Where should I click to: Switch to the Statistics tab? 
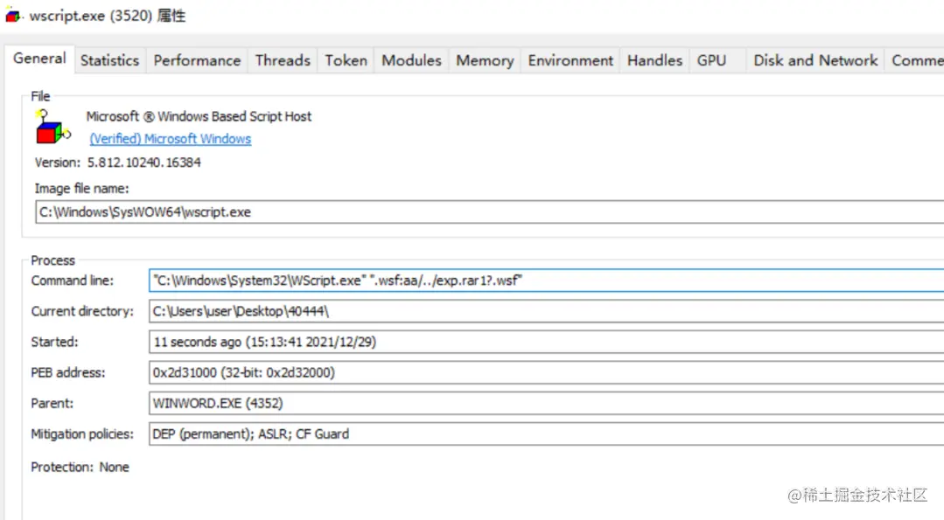109,60
